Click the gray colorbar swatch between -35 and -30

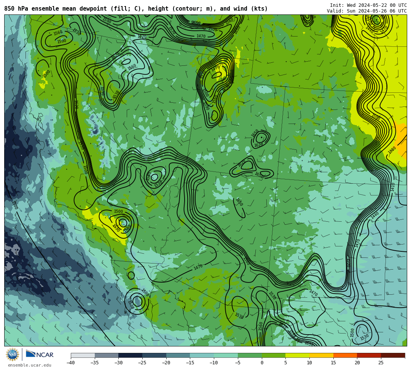[107, 355]
